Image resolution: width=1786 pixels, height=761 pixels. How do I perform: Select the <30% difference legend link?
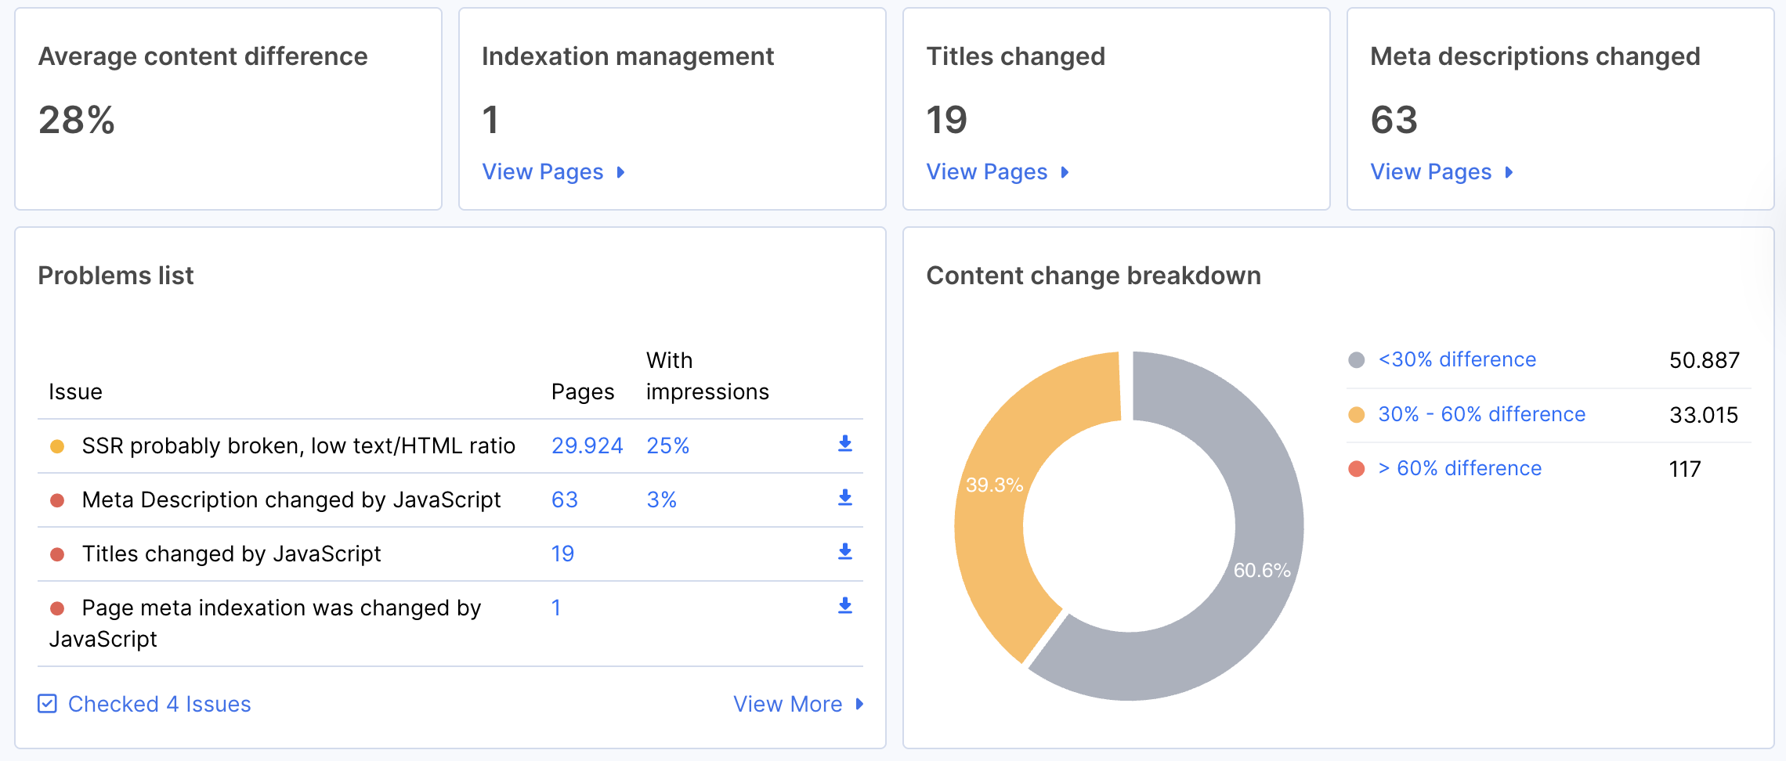pos(1457,359)
